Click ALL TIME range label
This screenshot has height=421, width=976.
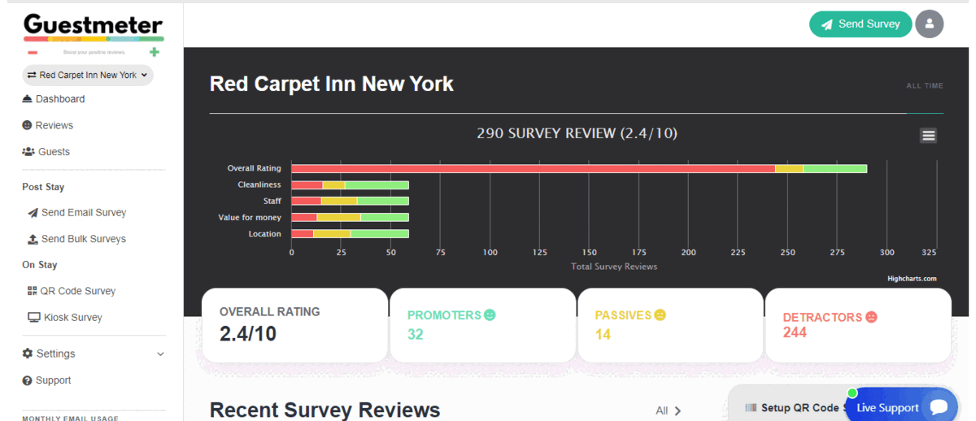click(925, 85)
